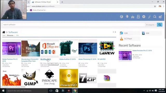Go to home via breadcrumb house icon
The image size is (166, 93).
click(x=4, y=32)
